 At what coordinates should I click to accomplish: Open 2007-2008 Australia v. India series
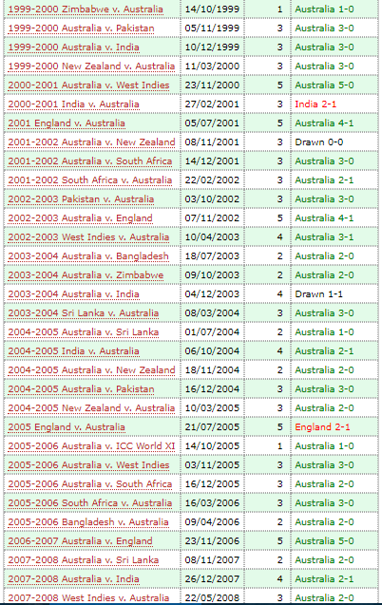click(73, 579)
